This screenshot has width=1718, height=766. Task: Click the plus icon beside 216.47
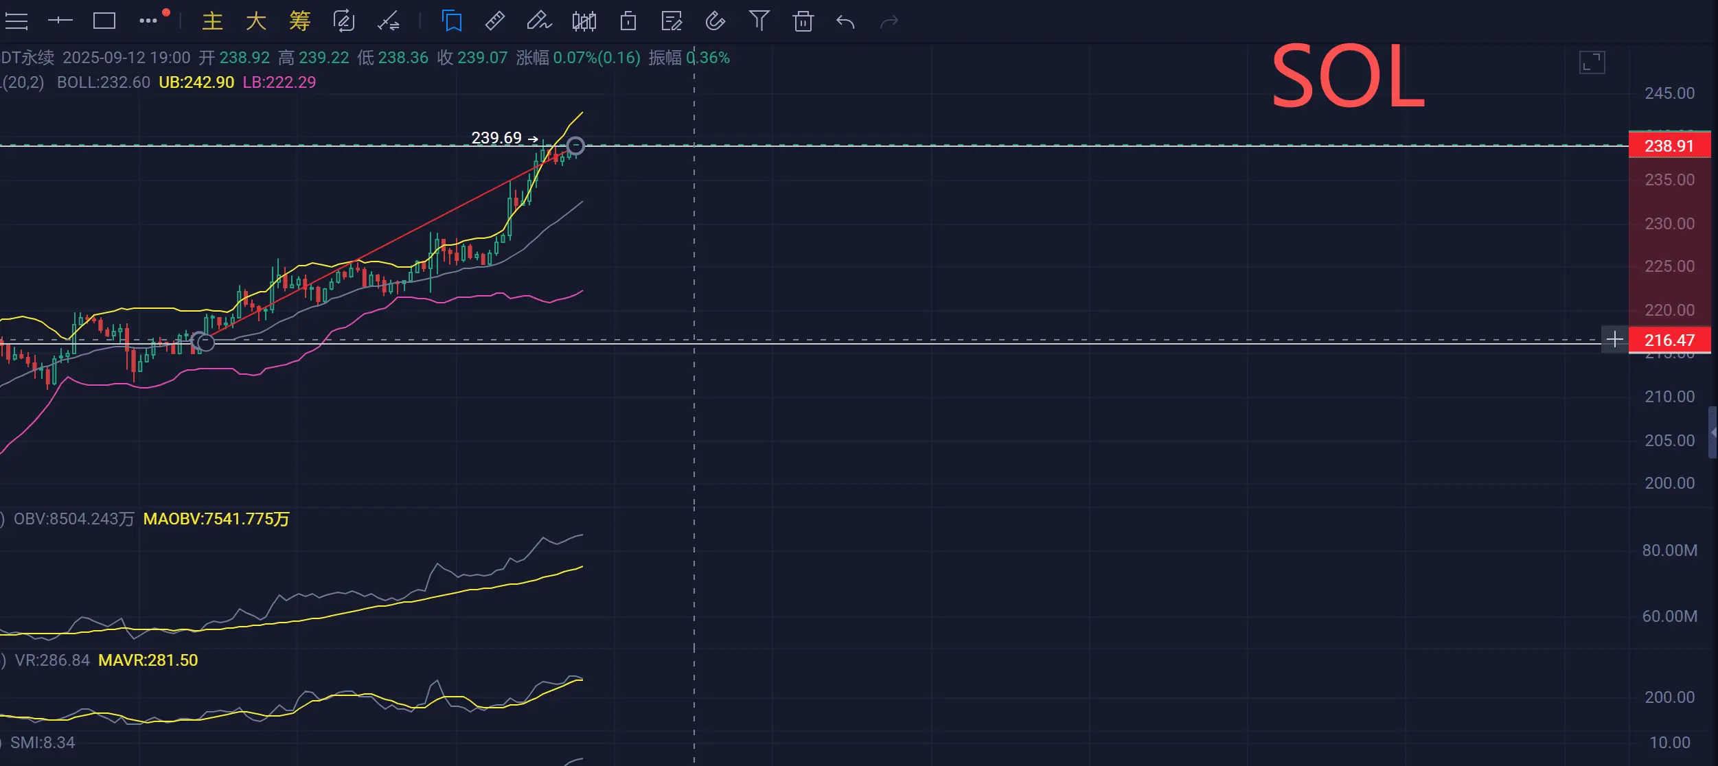tap(1615, 339)
